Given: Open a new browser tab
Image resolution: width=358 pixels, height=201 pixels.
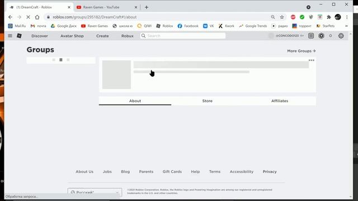Looking at the screenshot, I should click(147, 7).
